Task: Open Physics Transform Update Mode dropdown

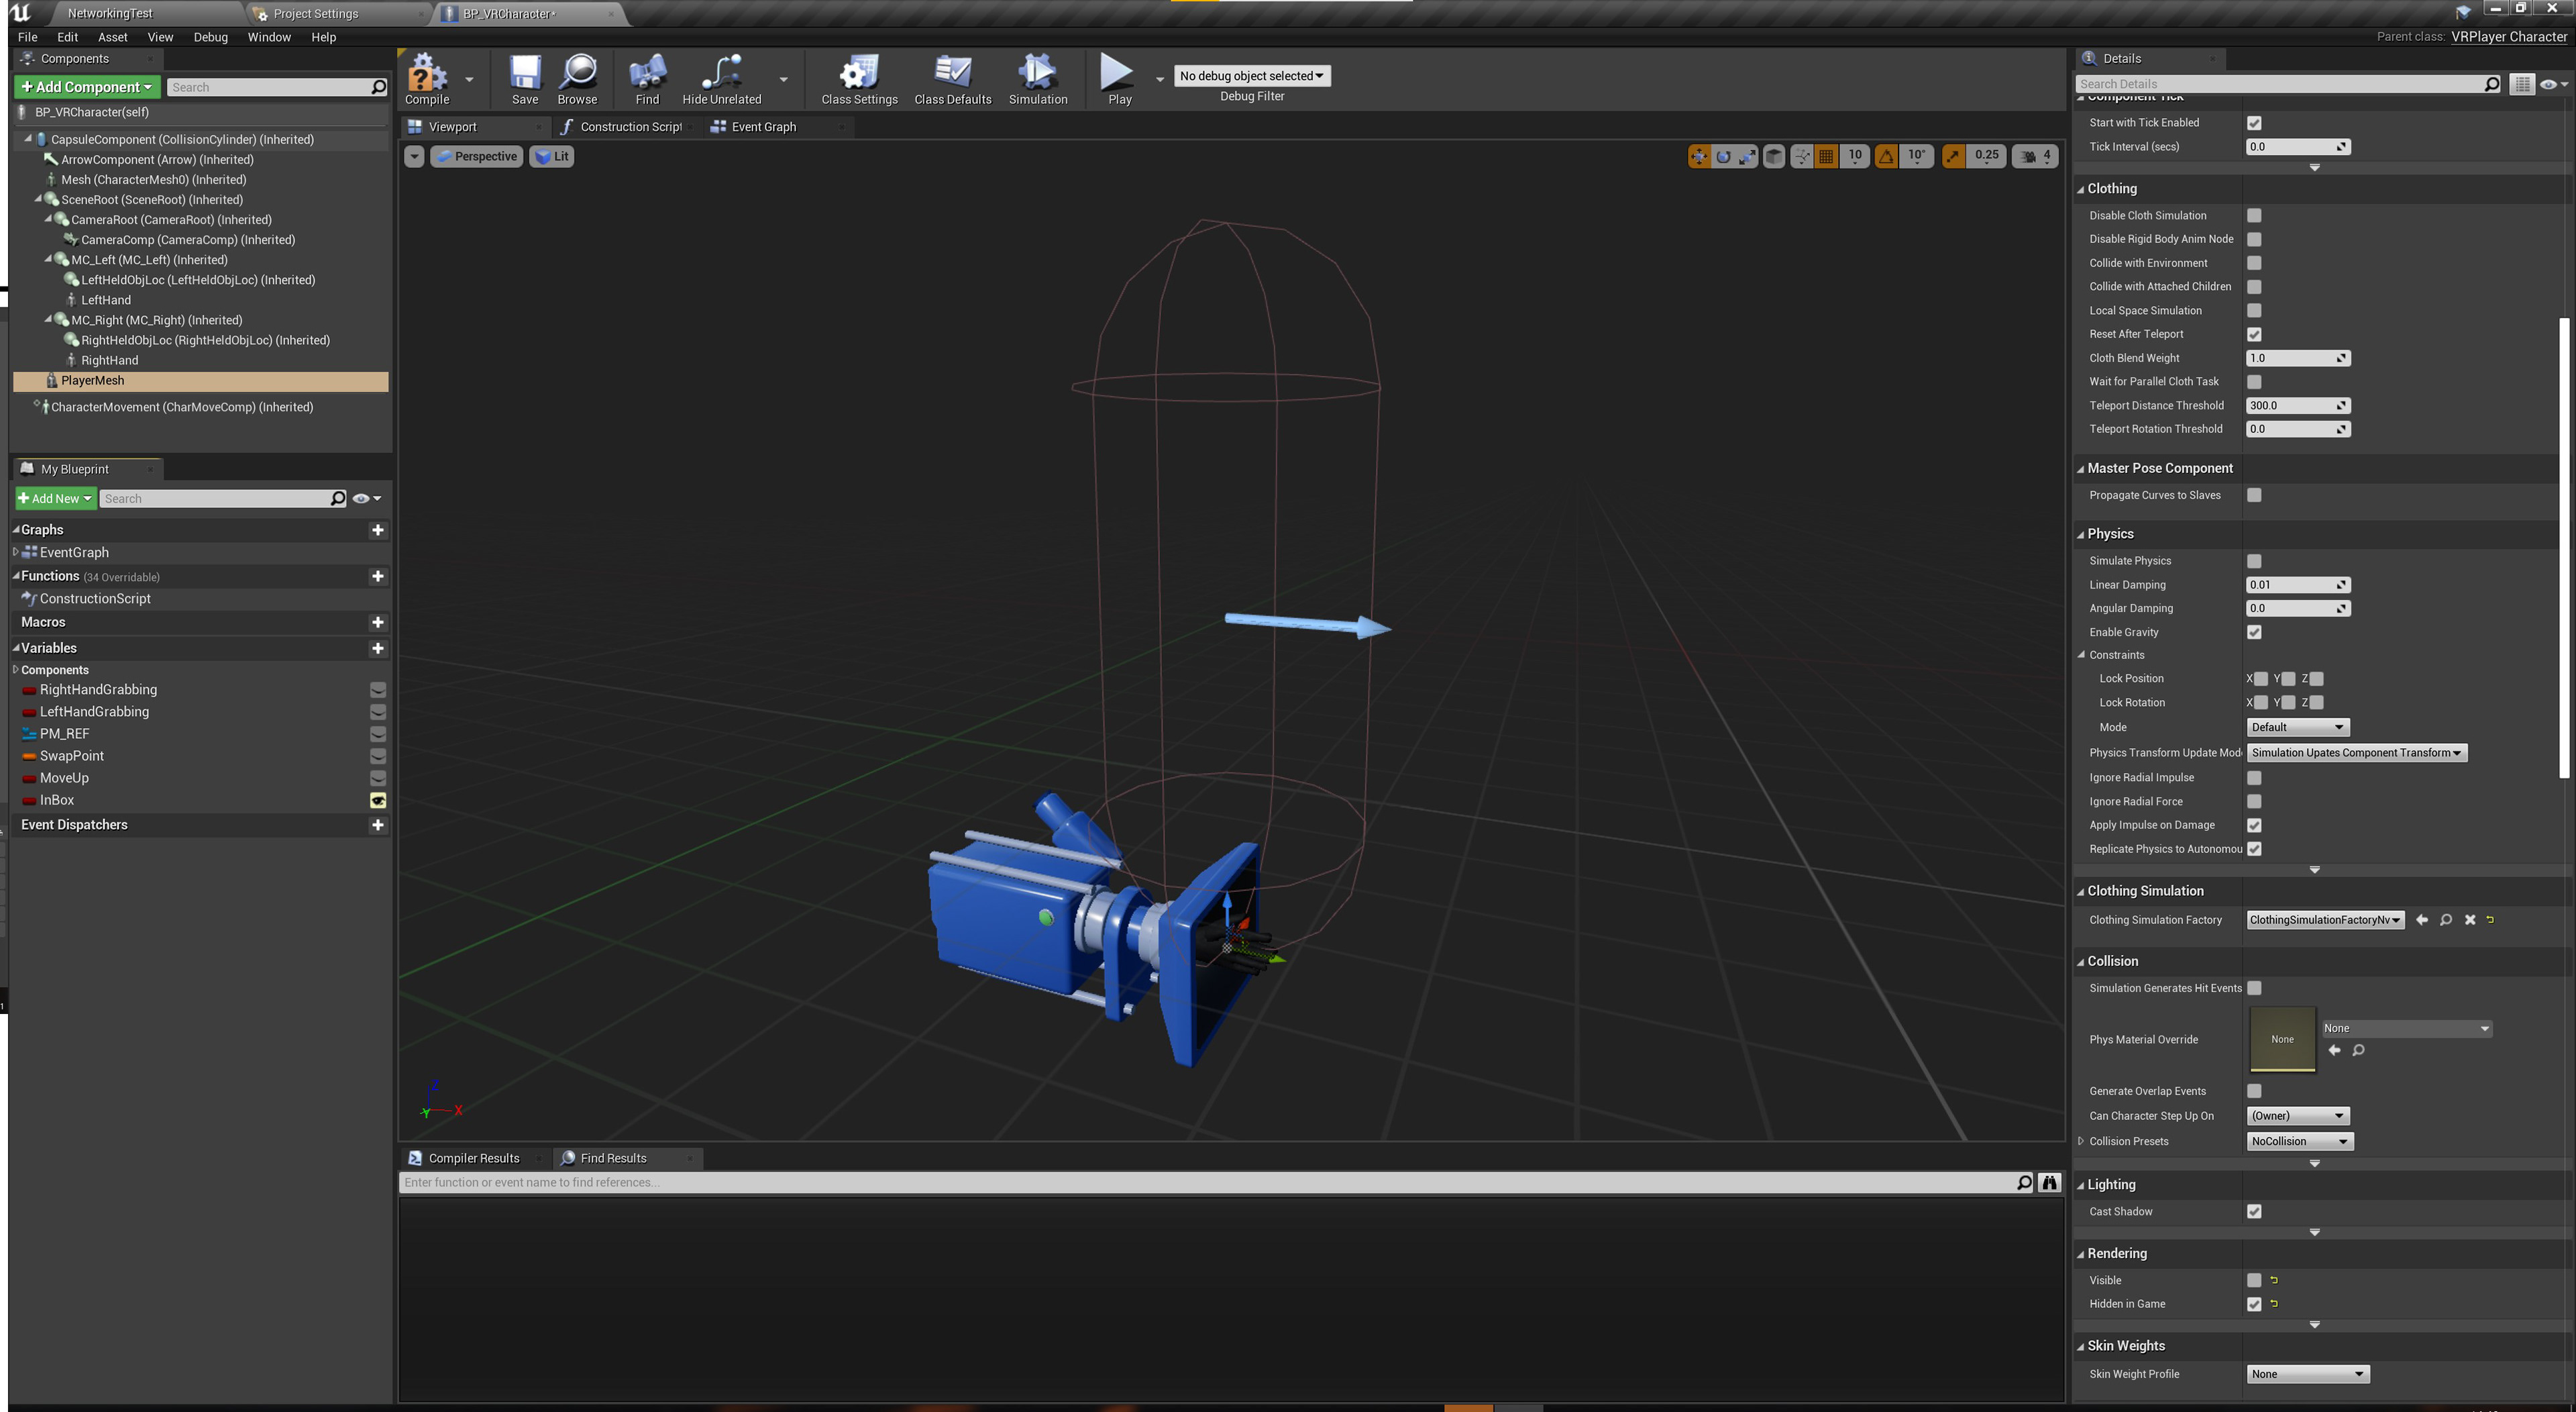Action: click(x=2356, y=752)
